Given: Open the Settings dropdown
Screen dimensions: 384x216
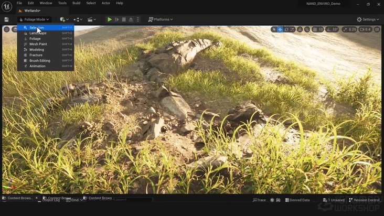Looking at the screenshot, I should click(x=368, y=19).
